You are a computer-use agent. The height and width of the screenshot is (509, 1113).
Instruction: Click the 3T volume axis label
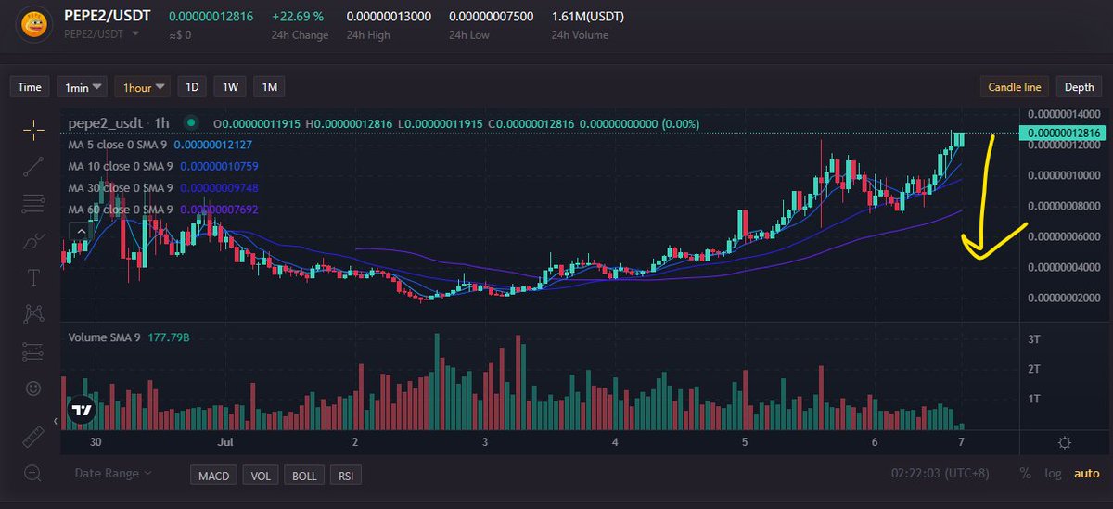coord(1034,339)
